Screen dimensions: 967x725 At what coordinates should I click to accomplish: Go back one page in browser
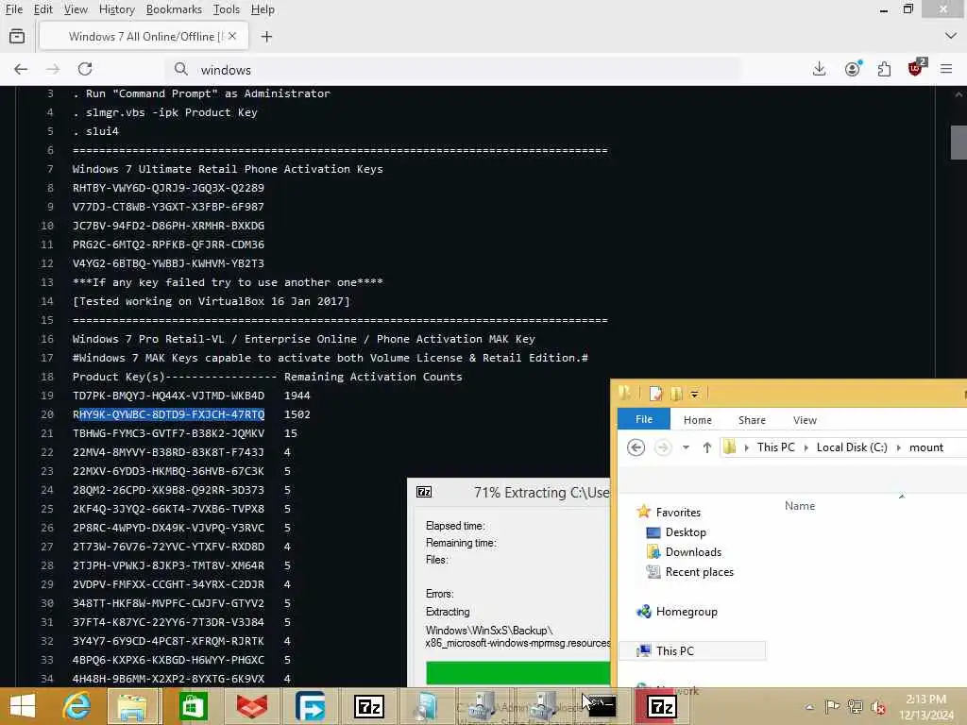21,69
